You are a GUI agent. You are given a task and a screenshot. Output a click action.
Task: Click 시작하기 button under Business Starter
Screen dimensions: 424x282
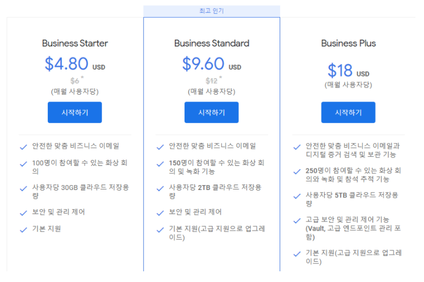tap(75, 112)
